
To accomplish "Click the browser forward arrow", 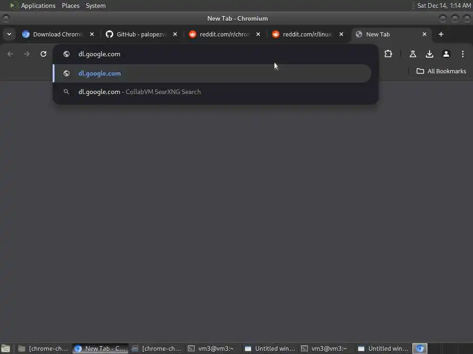I will [26, 54].
